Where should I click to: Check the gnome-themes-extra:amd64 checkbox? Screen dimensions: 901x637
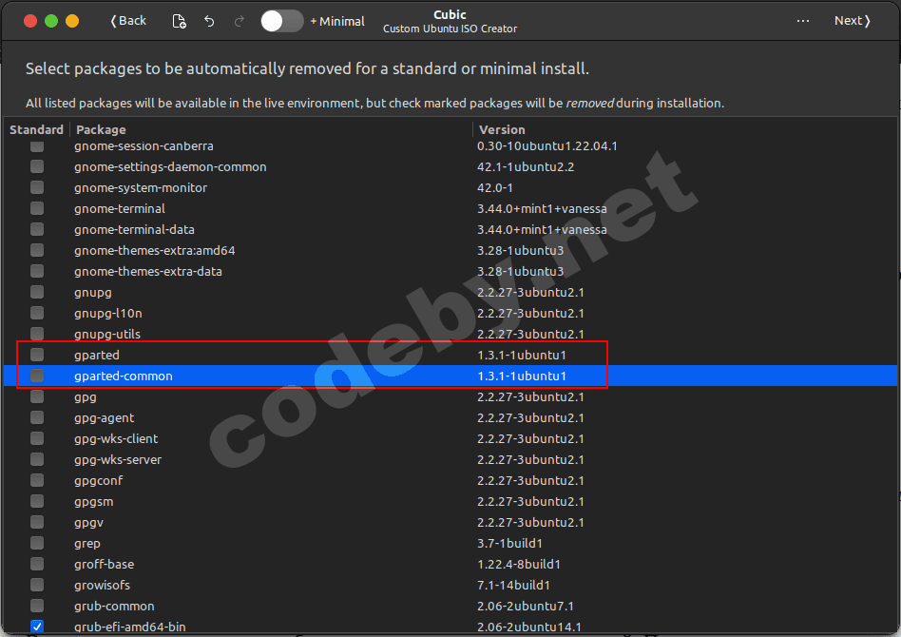click(x=37, y=250)
